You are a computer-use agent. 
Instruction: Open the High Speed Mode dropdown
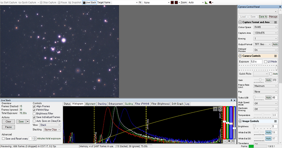point(266,103)
